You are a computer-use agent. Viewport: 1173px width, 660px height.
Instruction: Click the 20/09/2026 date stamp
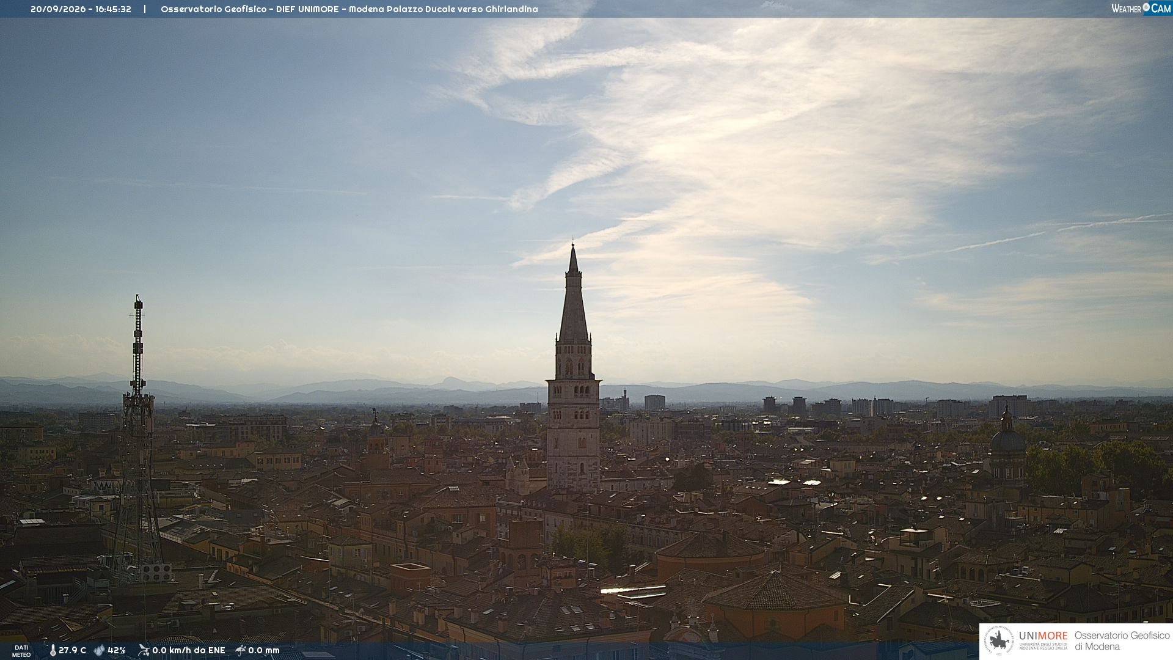click(58, 9)
